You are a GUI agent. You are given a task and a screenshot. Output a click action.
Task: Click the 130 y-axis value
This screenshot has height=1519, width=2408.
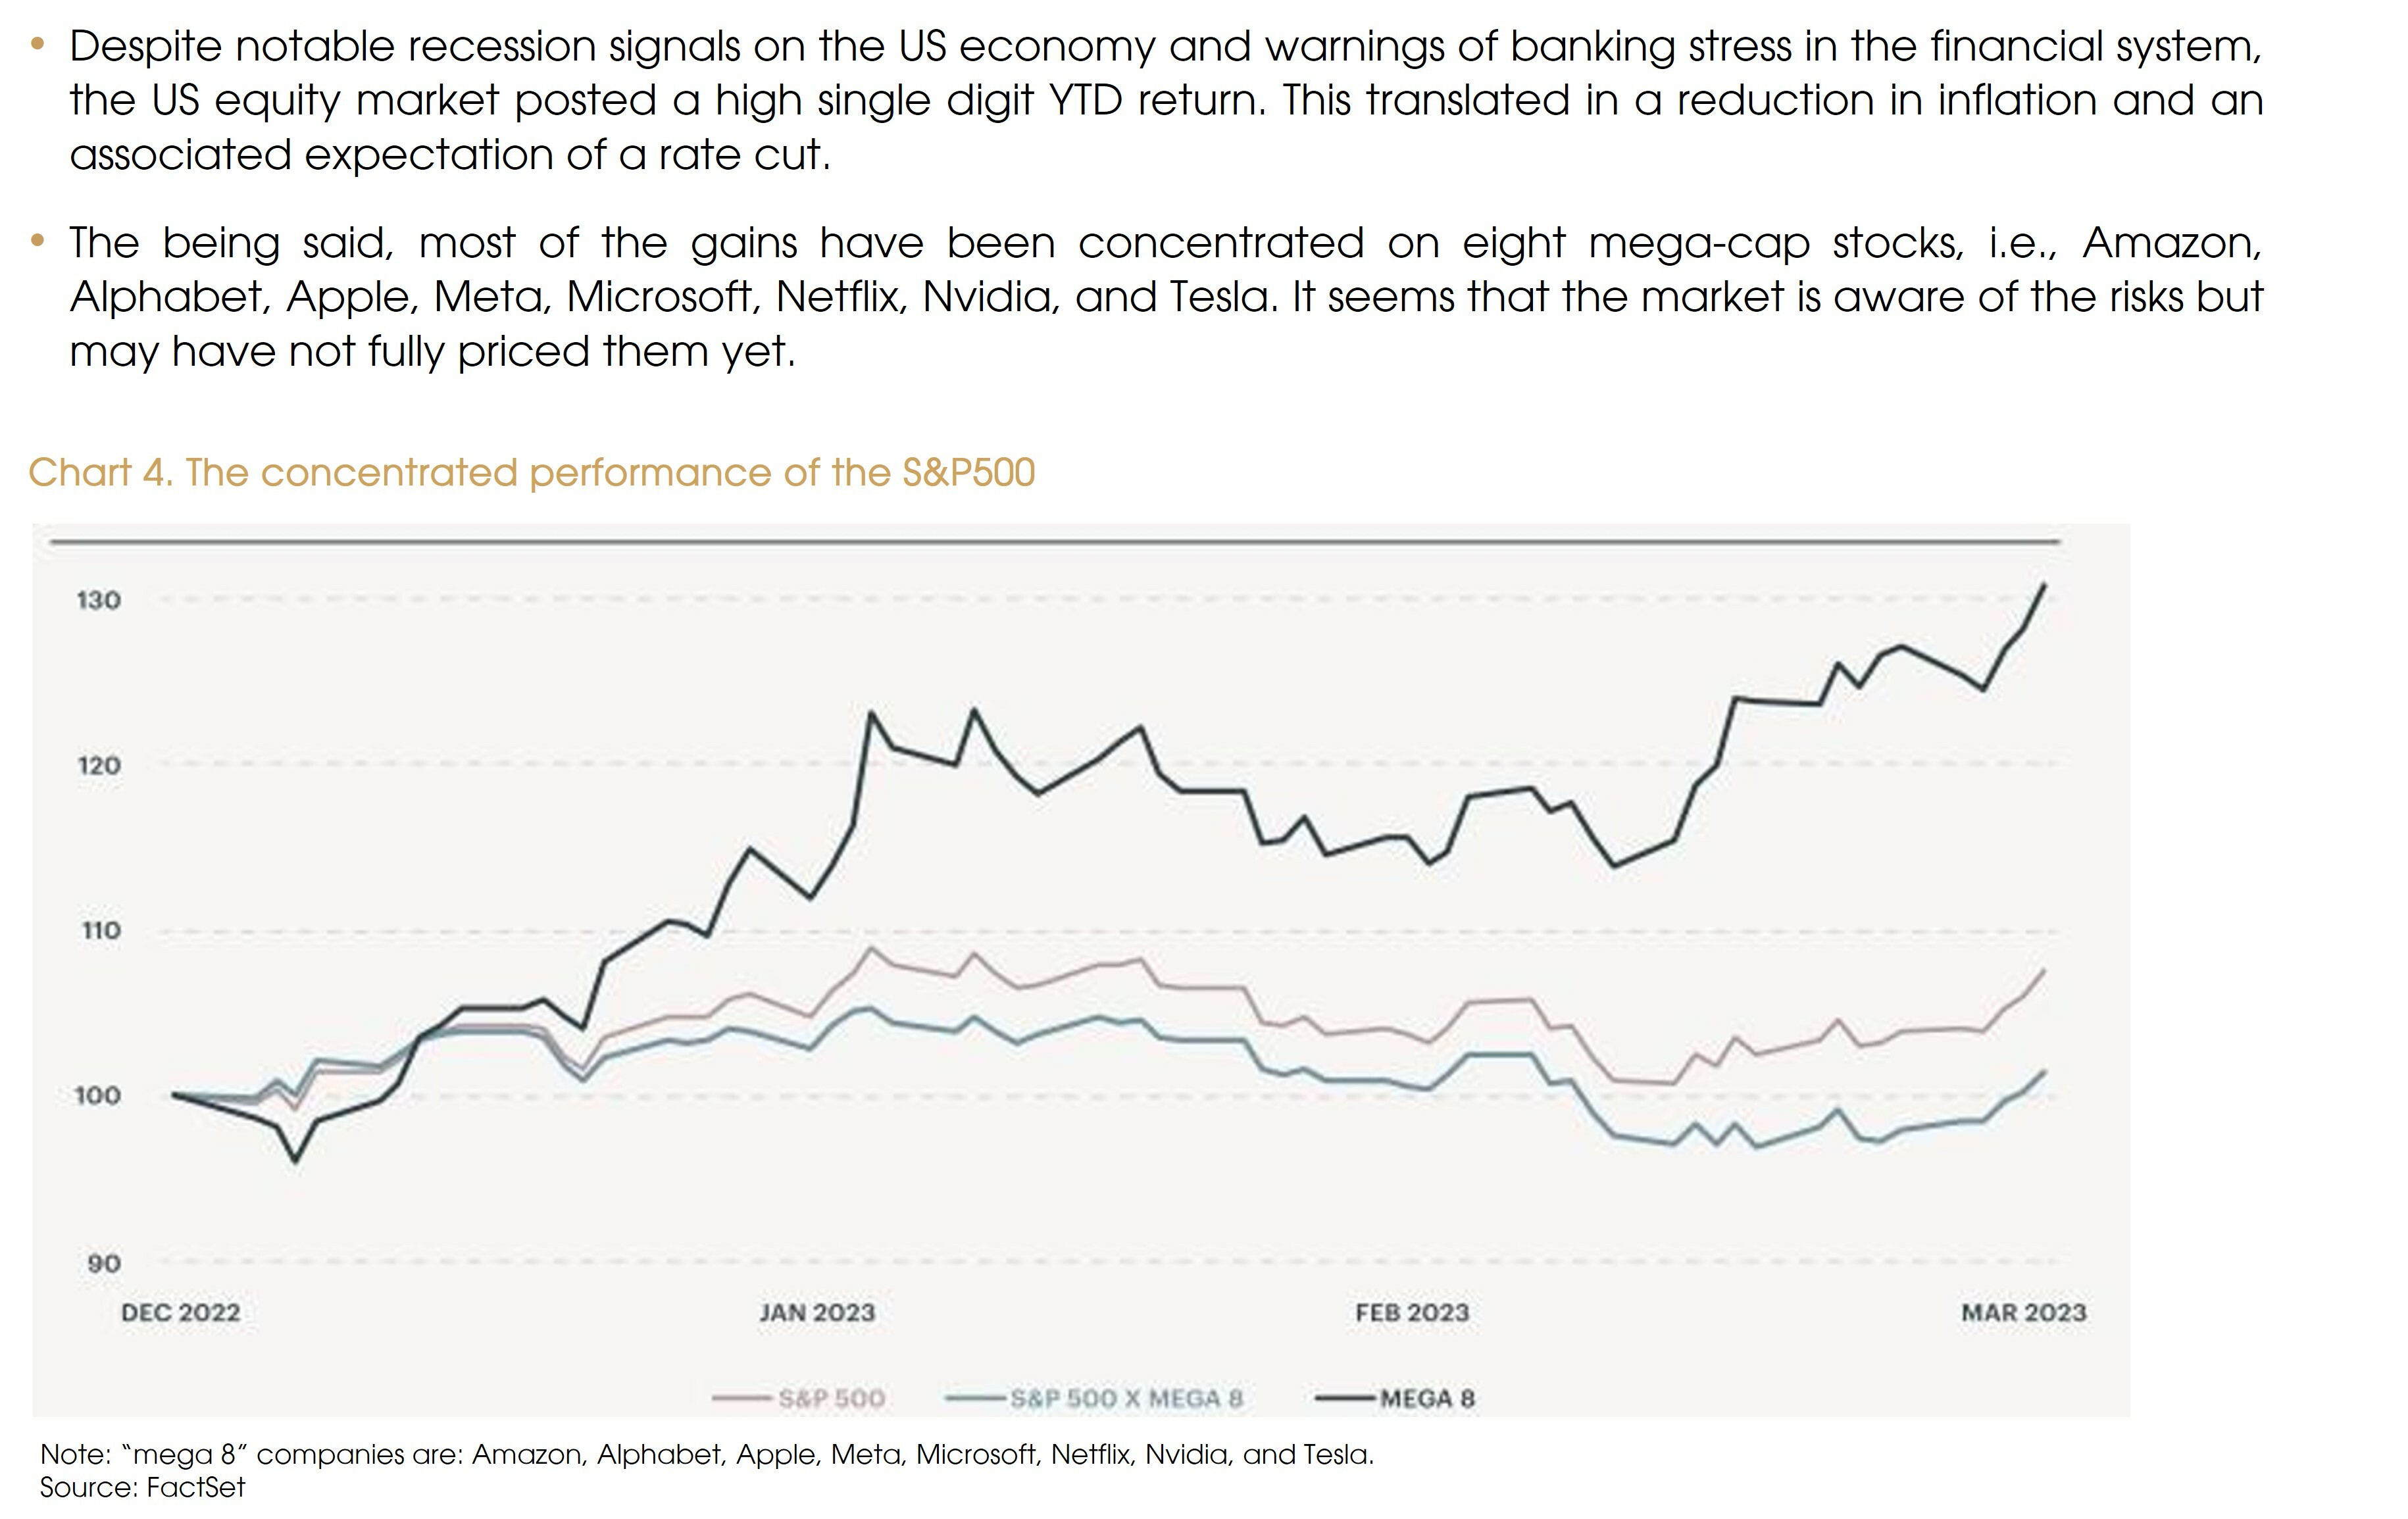(98, 600)
